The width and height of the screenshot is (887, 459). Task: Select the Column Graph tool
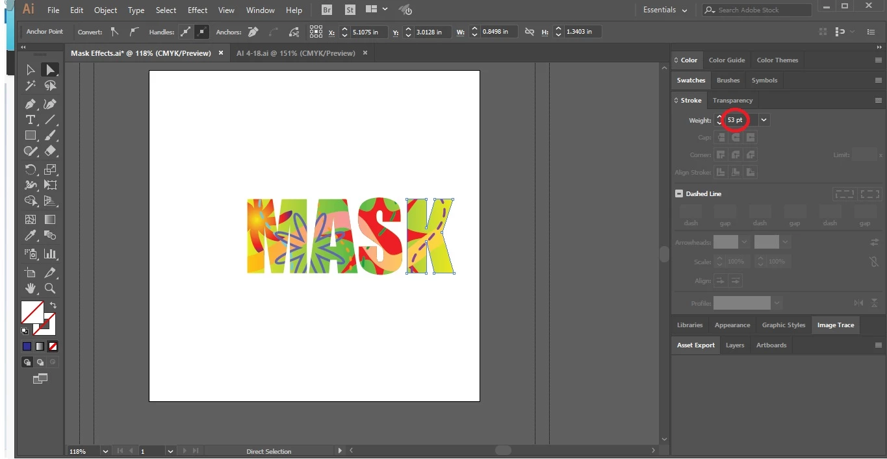click(x=50, y=254)
